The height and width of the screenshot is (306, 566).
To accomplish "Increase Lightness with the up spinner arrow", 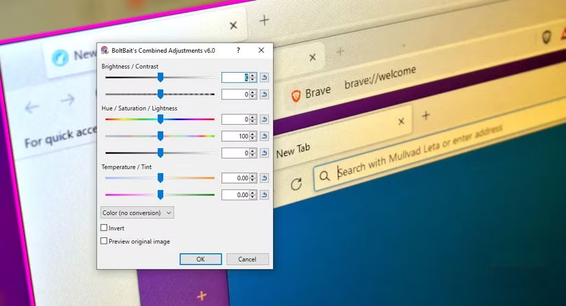I will click(x=252, y=151).
